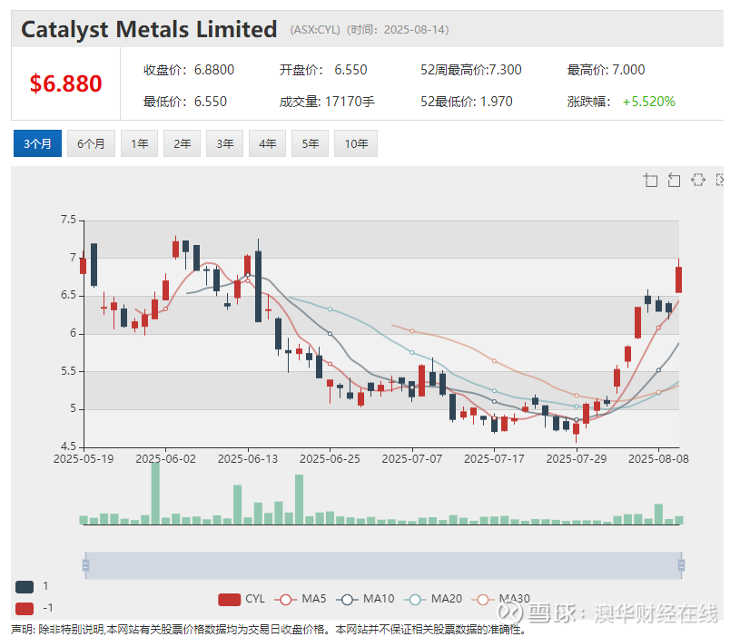Click the data zoom slider bar
740x637 pixels.
point(383,564)
